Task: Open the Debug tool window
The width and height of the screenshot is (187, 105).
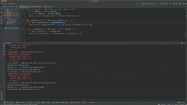Action: coord(56,102)
